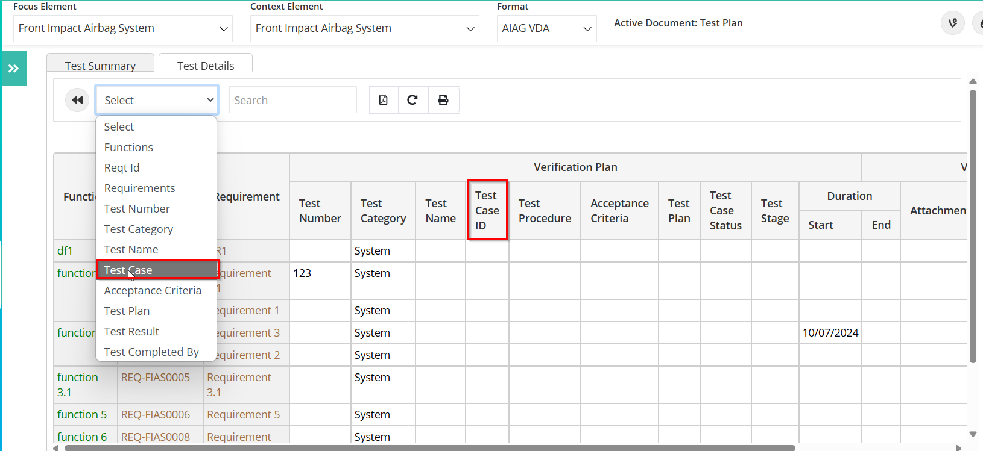Click the Acceptance Criteria column header

click(x=620, y=211)
